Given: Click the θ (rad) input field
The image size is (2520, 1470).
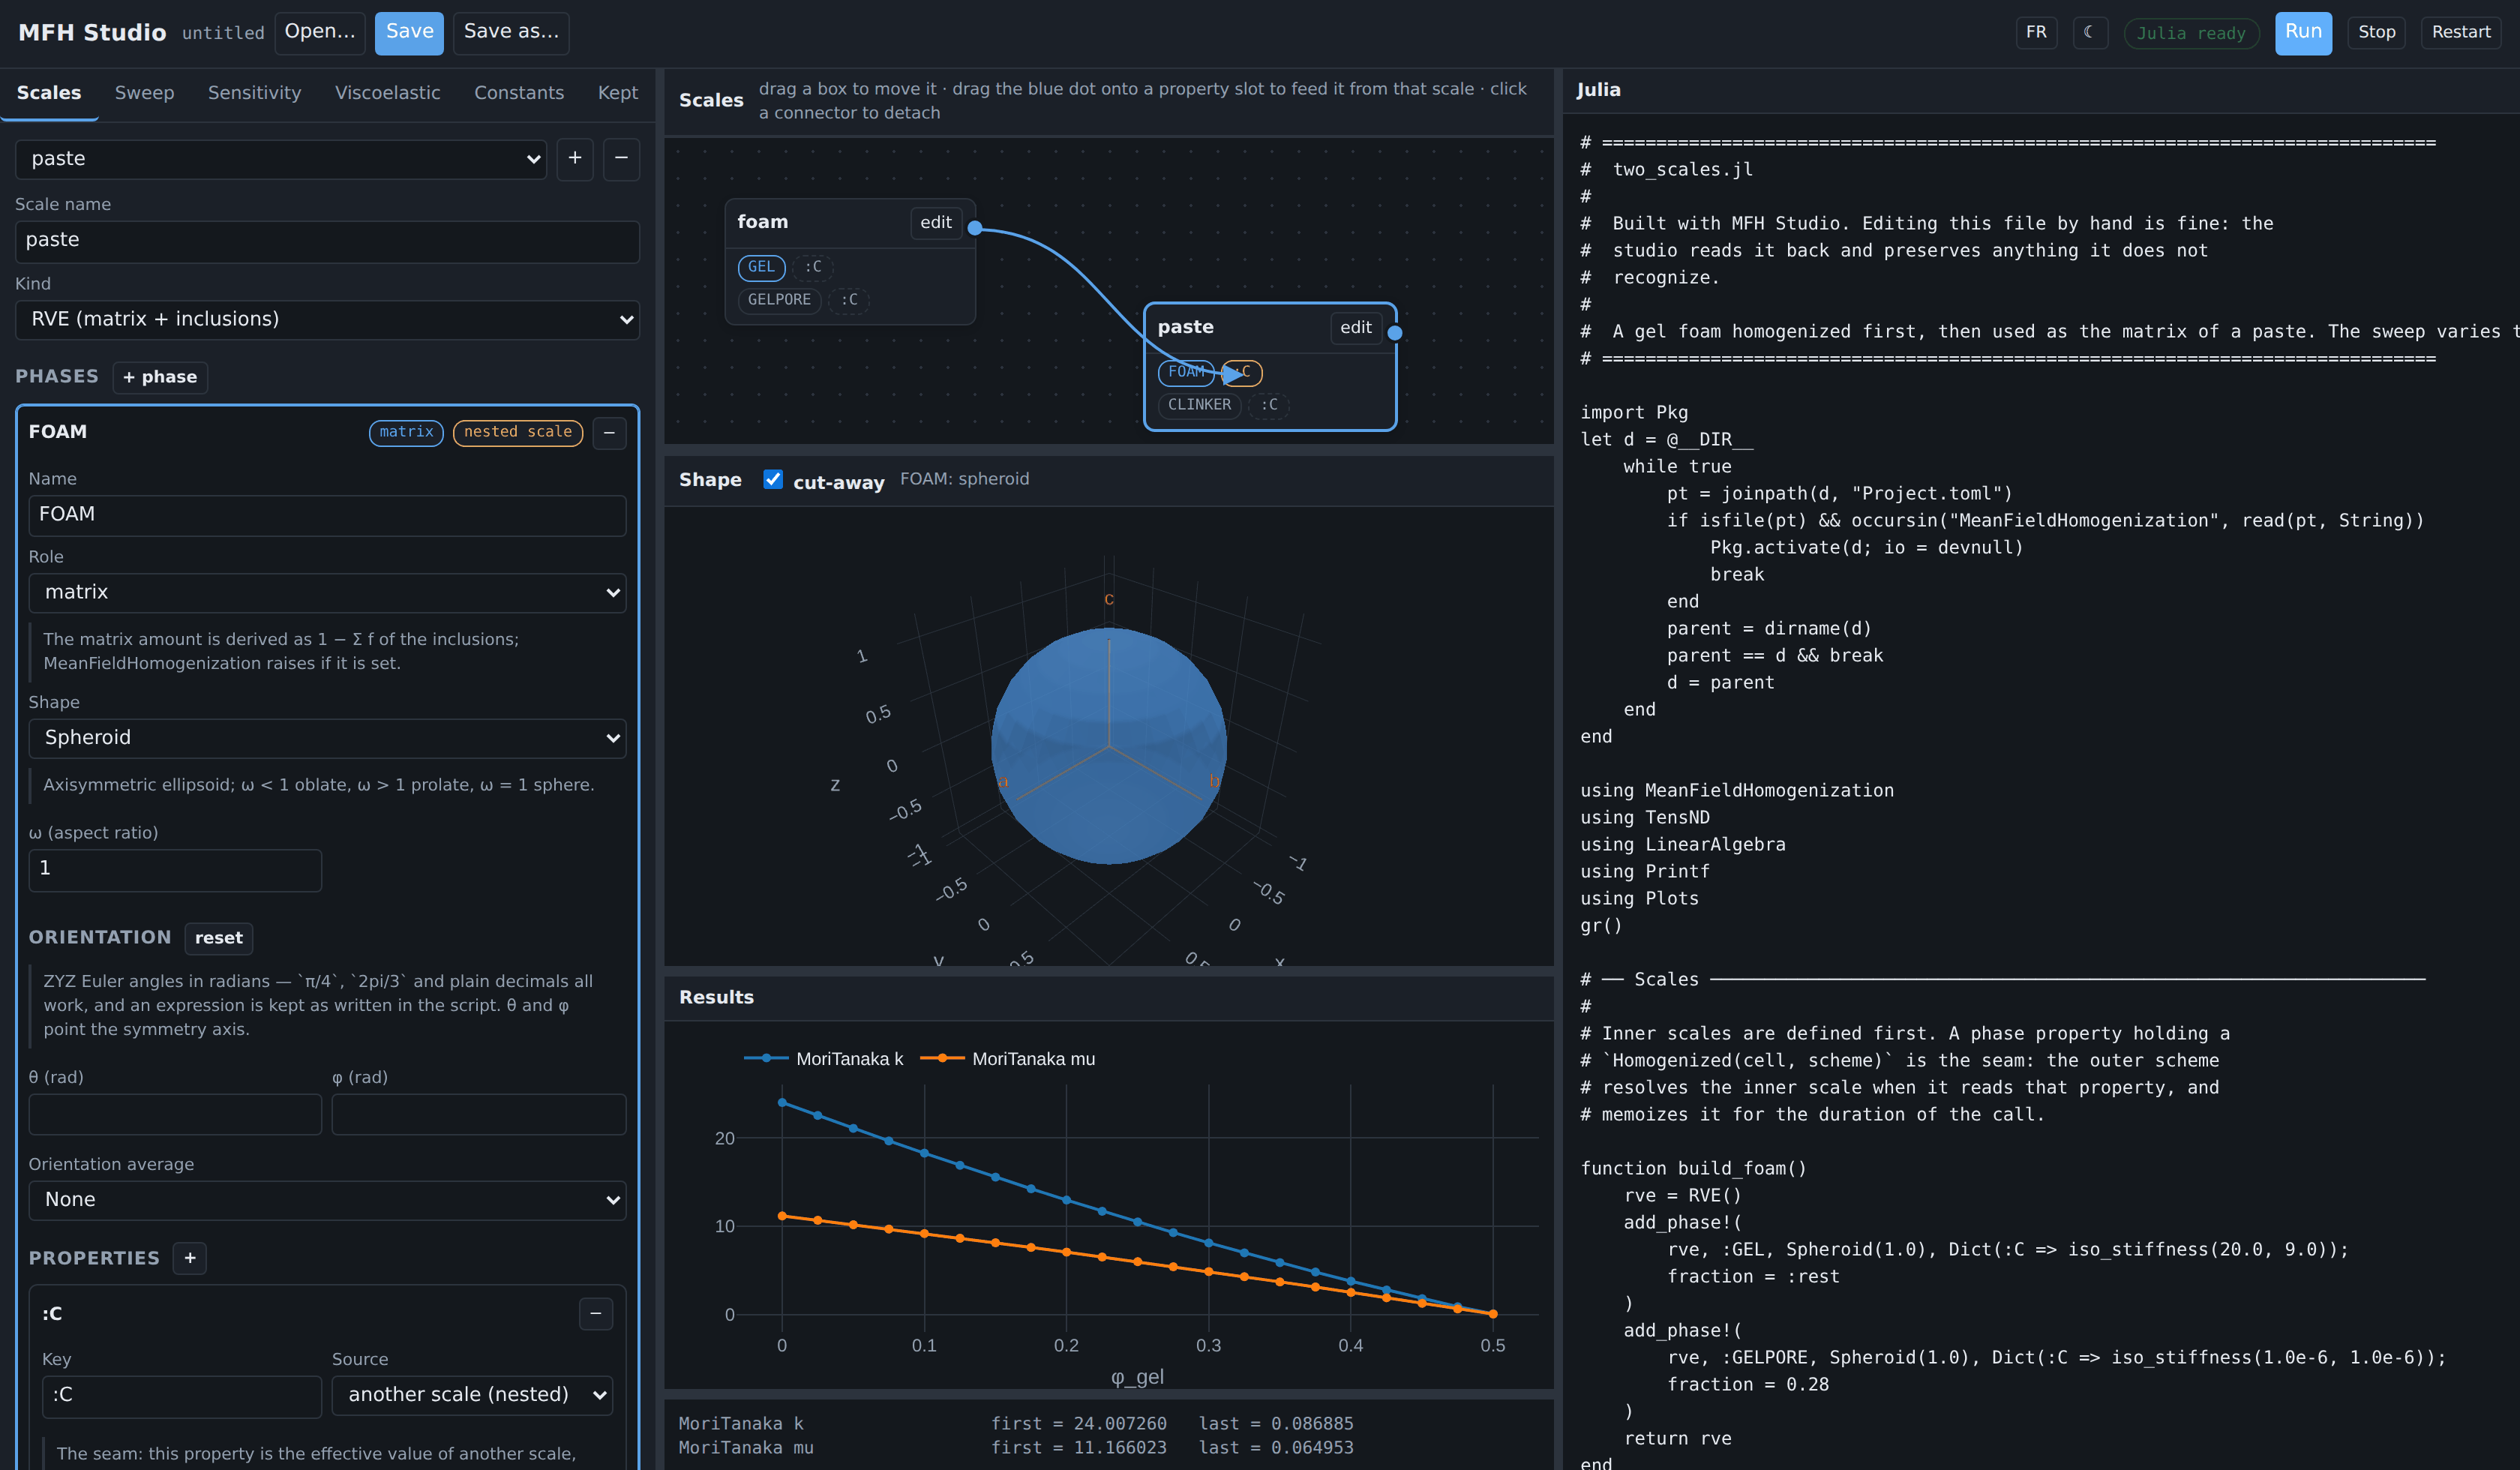Looking at the screenshot, I should 175,1114.
